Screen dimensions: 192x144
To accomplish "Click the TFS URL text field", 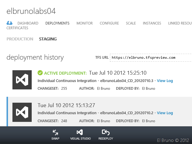I will (x=151, y=58).
